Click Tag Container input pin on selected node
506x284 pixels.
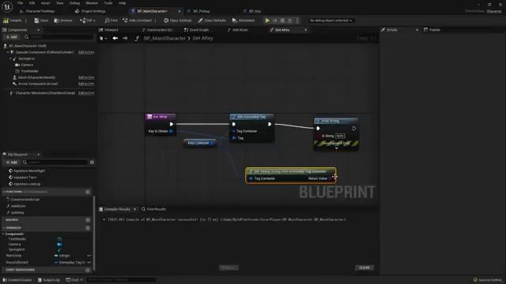(251, 178)
